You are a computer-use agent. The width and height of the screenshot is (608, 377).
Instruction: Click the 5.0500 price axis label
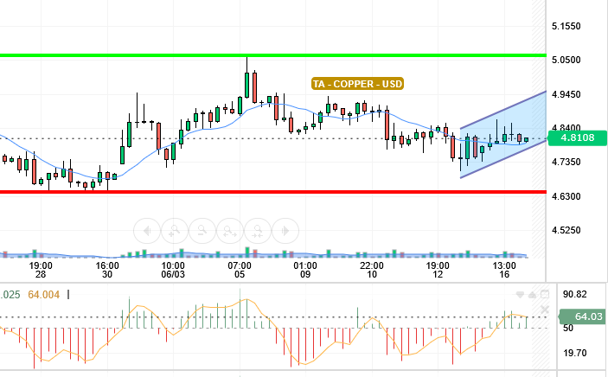click(x=566, y=61)
